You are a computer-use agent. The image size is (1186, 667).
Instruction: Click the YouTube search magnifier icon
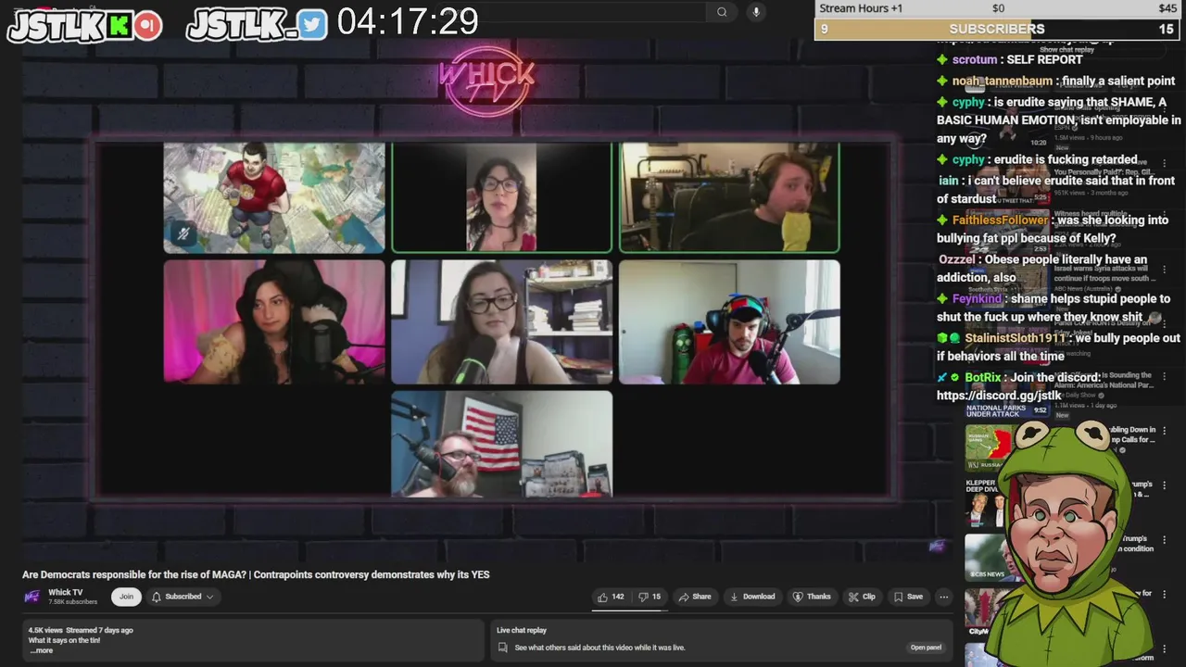[722, 12]
